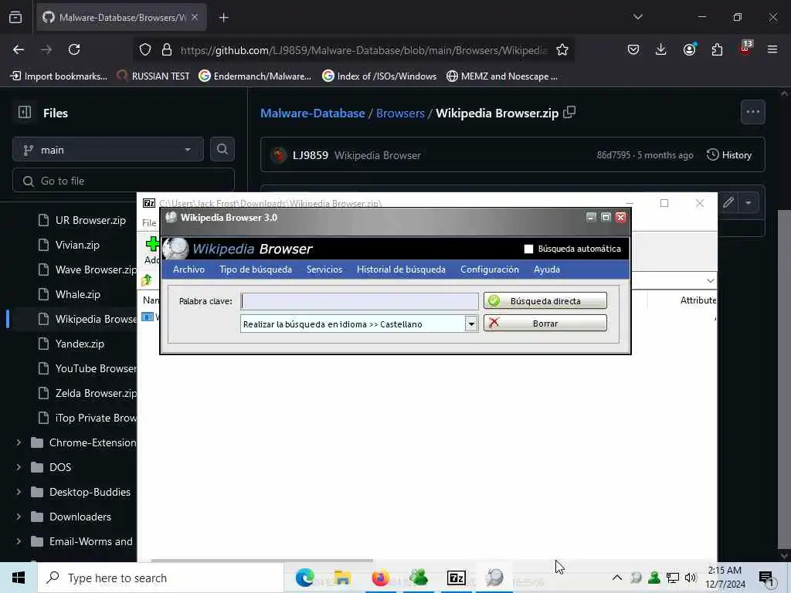This screenshot has height=593, width=791.
Task: Open the search language dropdown arrow
Action: [471, 324]
